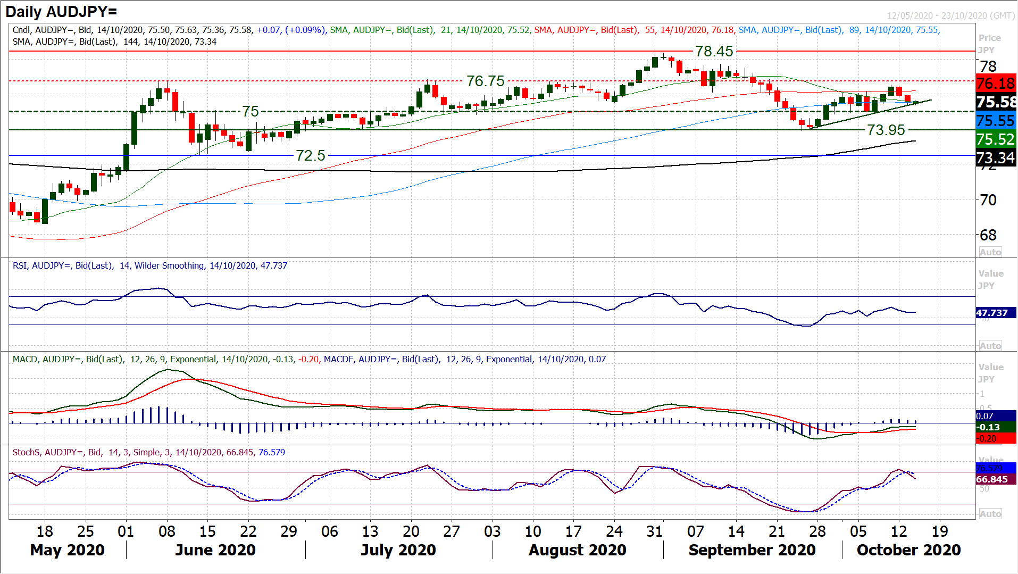Click the 68 price axis label
The image size is (1018, 574).
[988, 235]
